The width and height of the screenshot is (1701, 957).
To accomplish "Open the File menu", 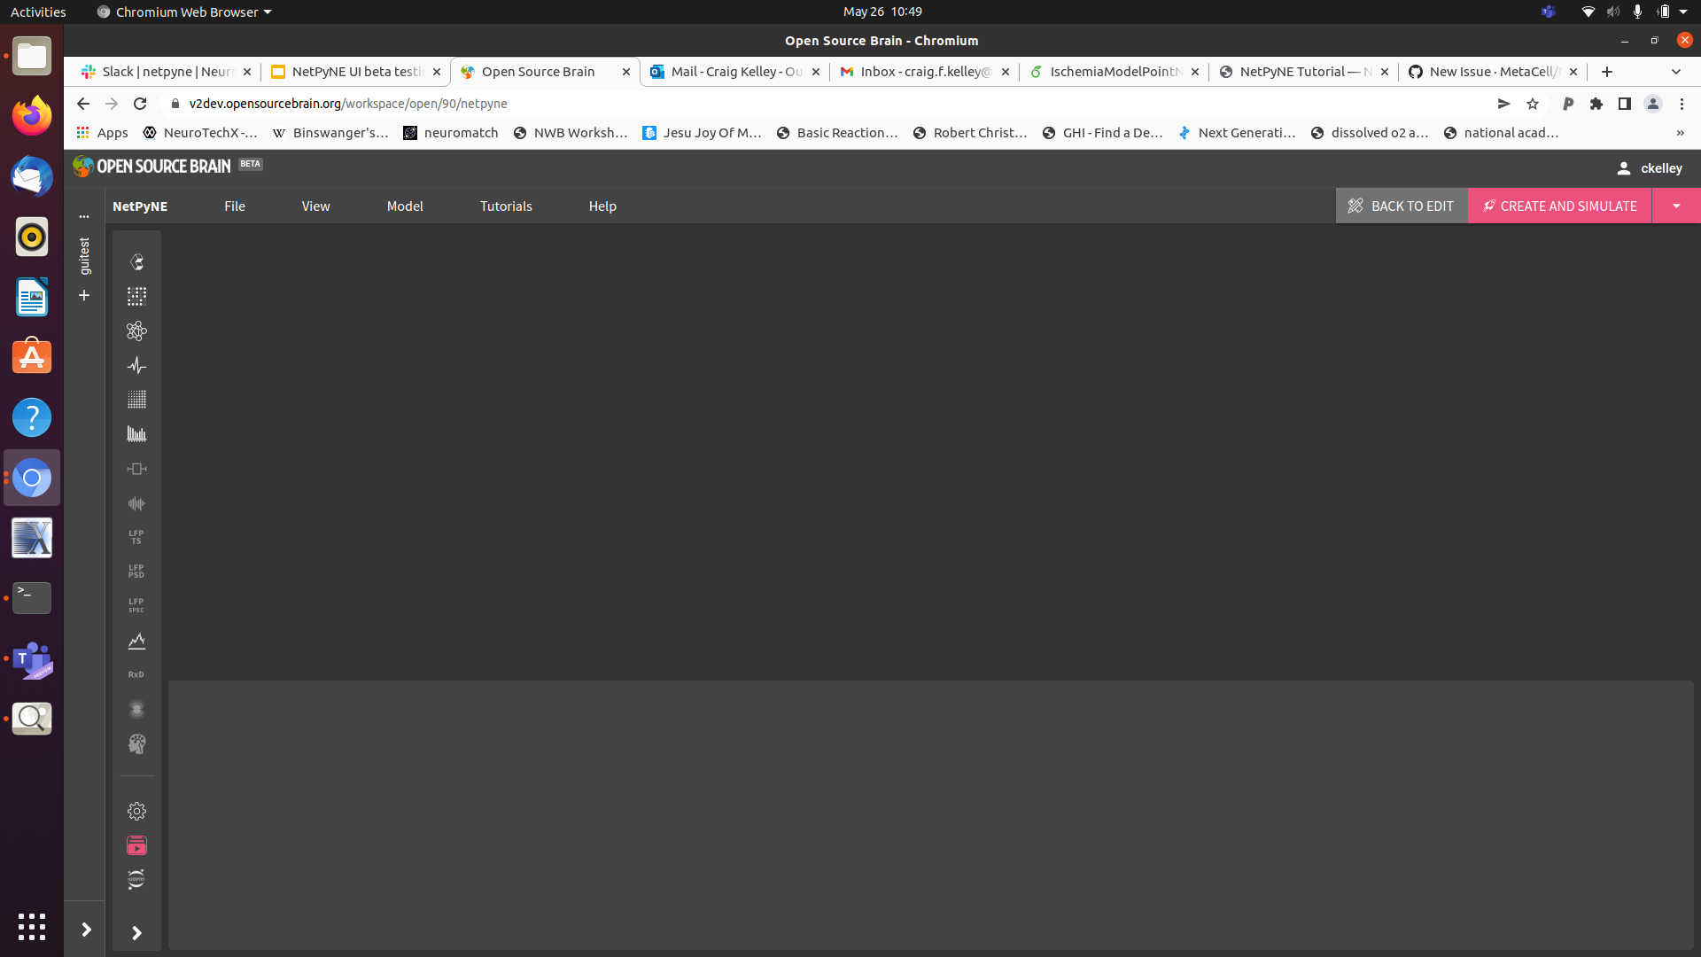I will pyautogui.click(x=235, y=206).
